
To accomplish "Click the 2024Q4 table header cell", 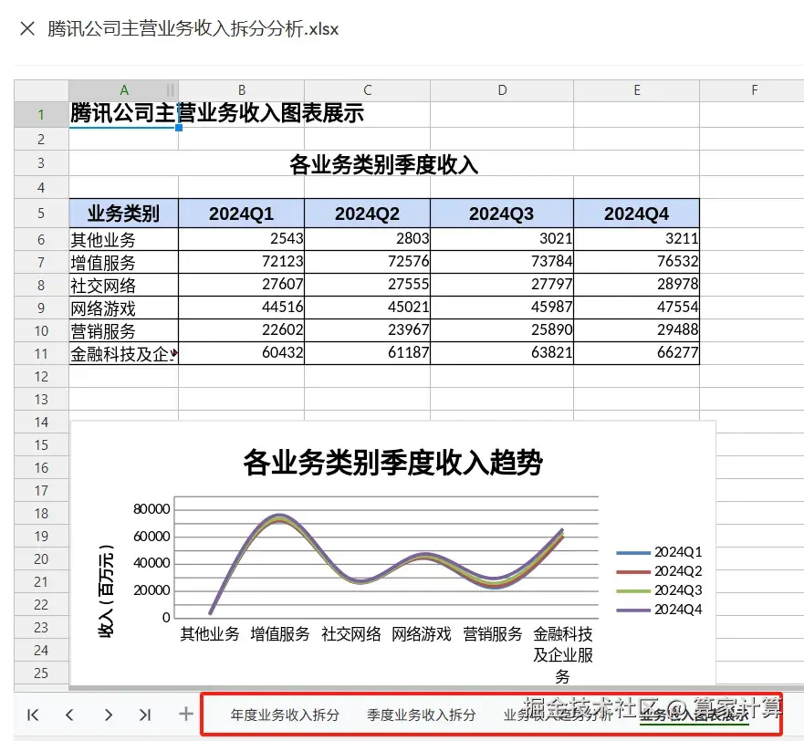I will point(636,214).
